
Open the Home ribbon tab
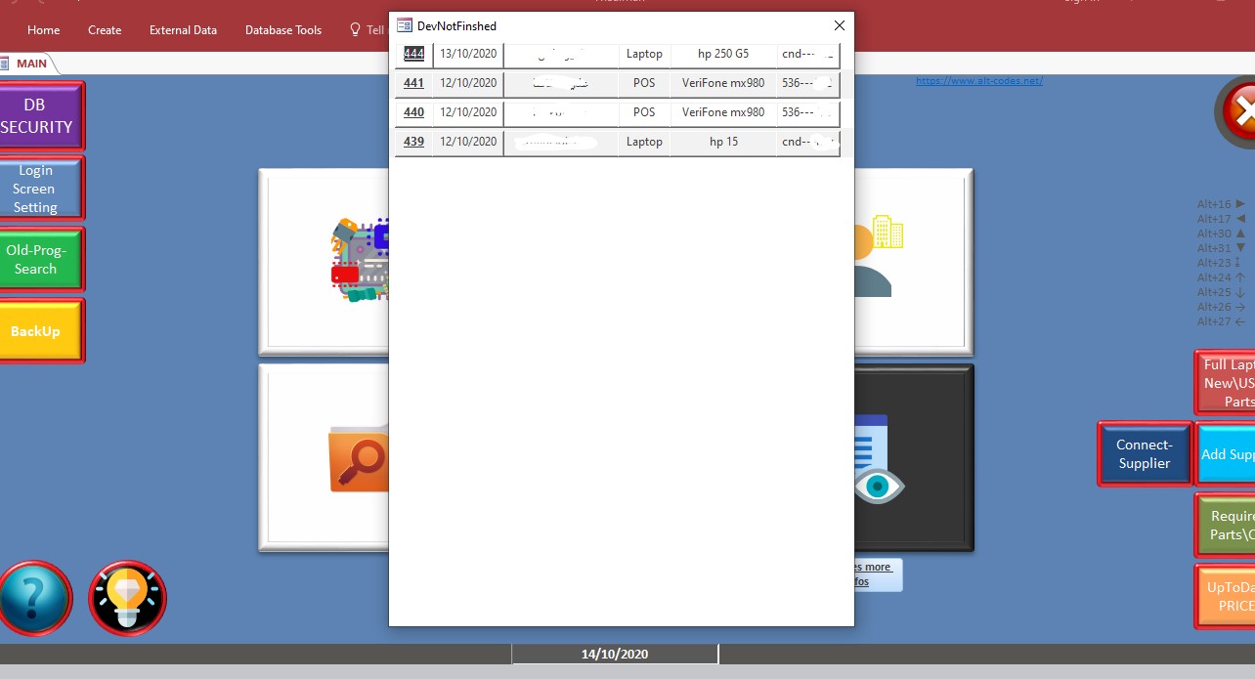point(44,30)
